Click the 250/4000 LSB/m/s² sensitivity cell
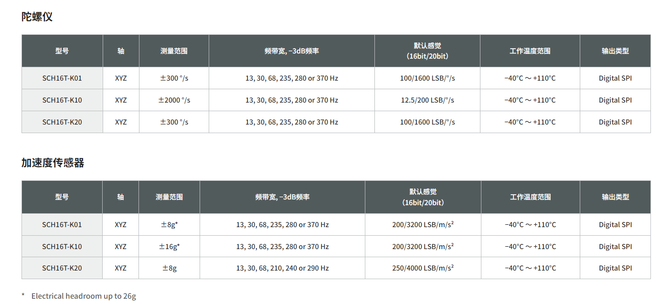Image resolution: width=660 pixels, height=303 pixels. 423,268
